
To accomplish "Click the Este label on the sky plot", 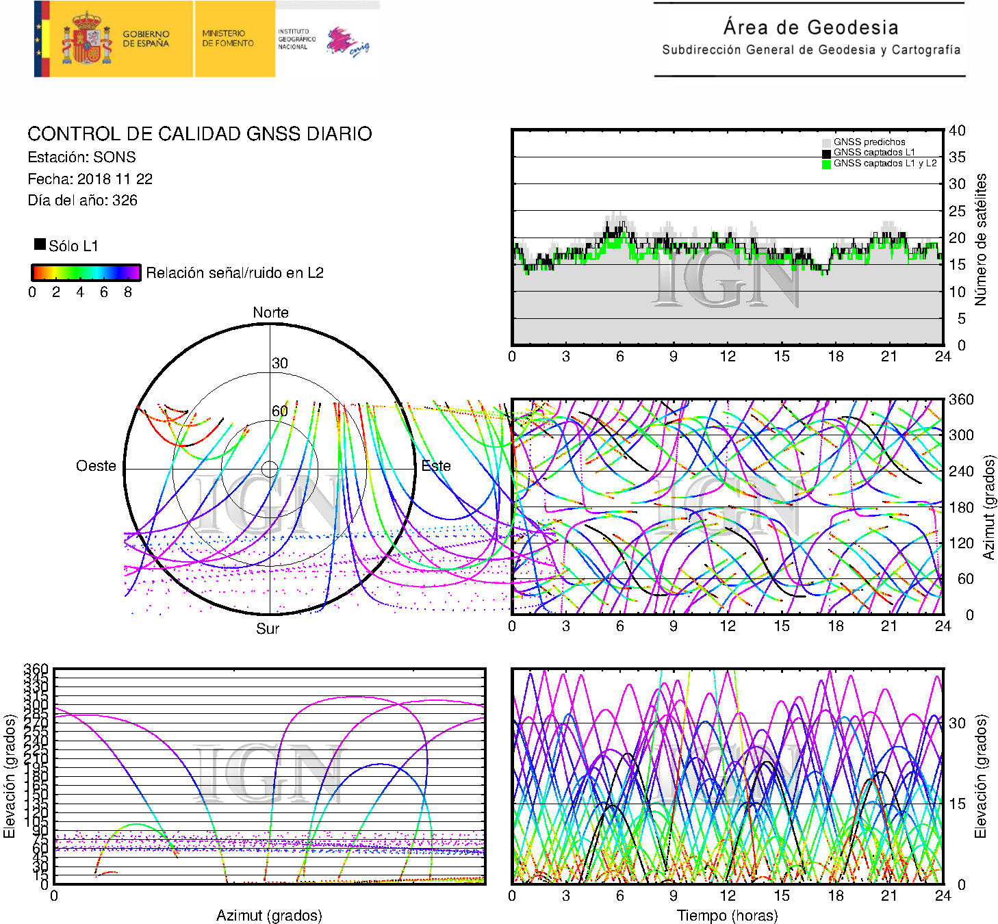I will tap(436, 466).
